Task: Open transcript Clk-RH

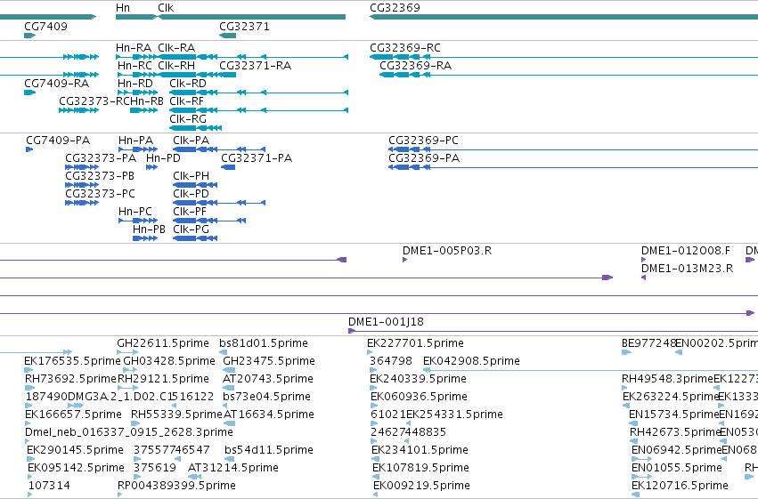Action: [176, 66]
